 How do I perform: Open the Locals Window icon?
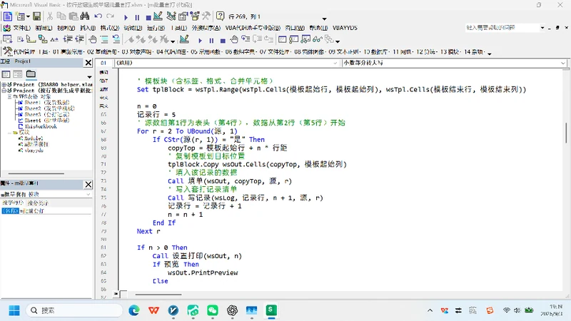click(x=282, y=39)
